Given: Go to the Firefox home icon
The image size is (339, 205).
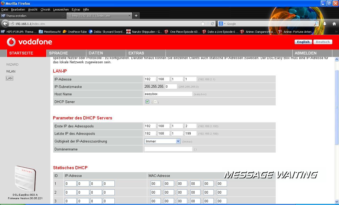Looking at the screenshot, I should 334,24.
